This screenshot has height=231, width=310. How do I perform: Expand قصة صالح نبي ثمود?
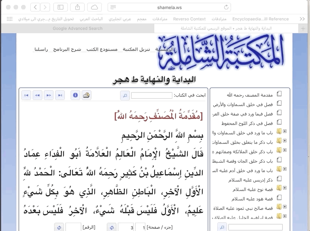tap(285, 206)
